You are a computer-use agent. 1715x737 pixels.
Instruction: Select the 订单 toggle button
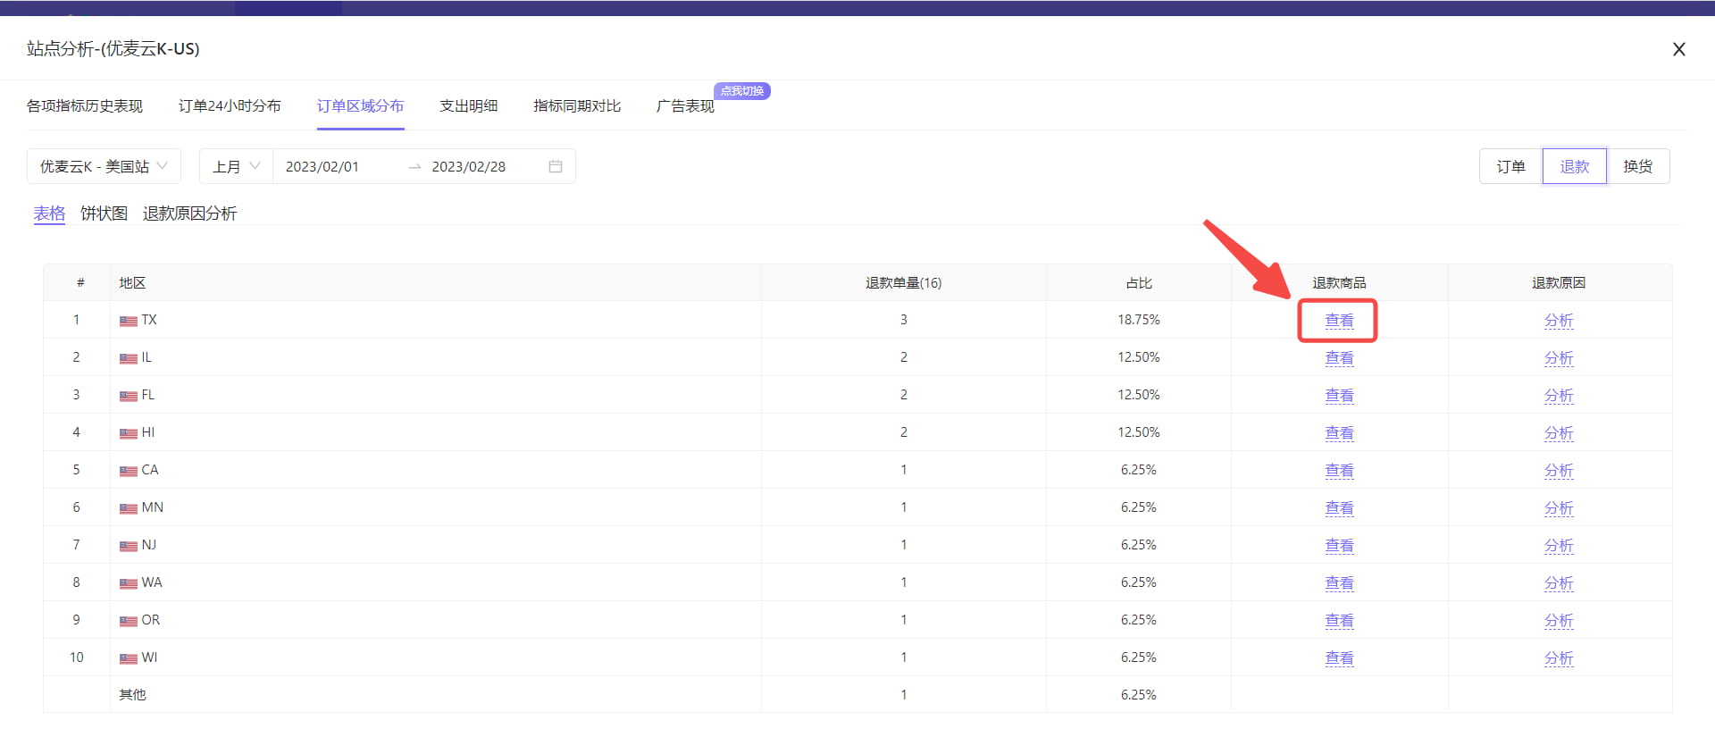coord(1511,166)
